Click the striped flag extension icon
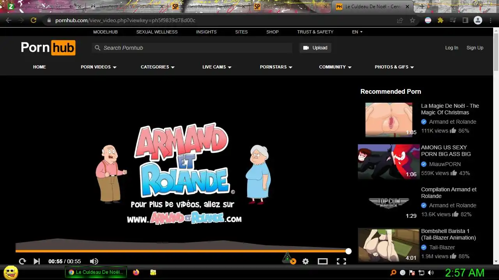 click(428, 20)
